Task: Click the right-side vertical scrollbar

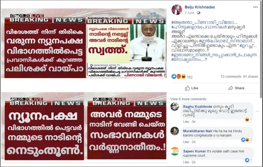Action: point(261,50)
